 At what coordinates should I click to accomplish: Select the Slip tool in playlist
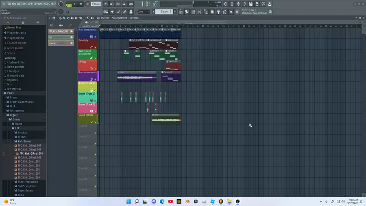76,18
